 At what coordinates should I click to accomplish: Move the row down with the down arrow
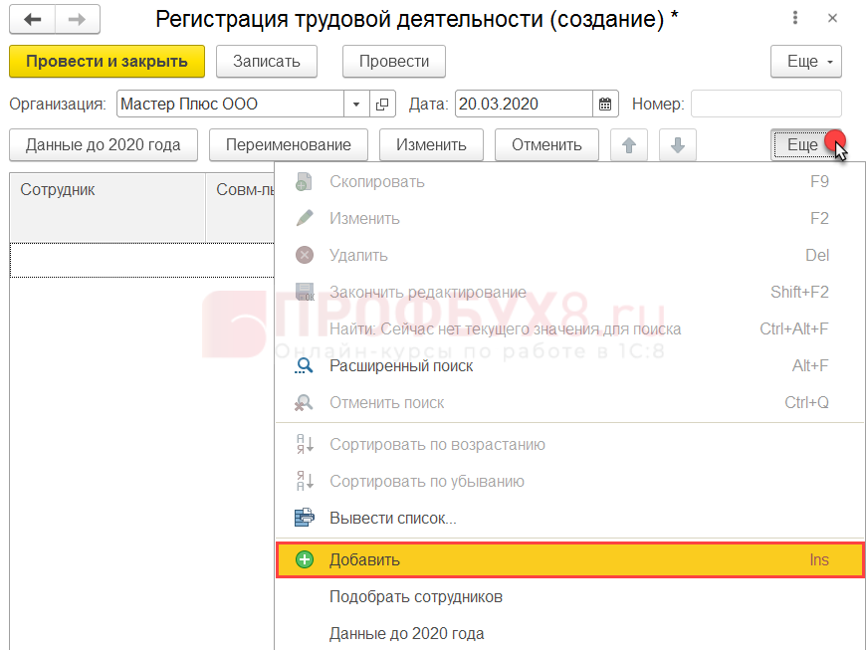[678, 144]
